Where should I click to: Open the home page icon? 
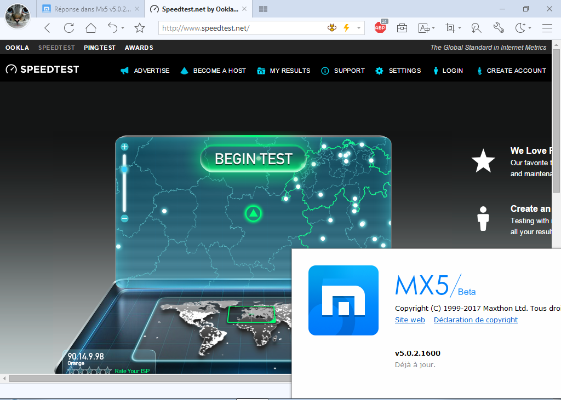(x=91, y=28)
